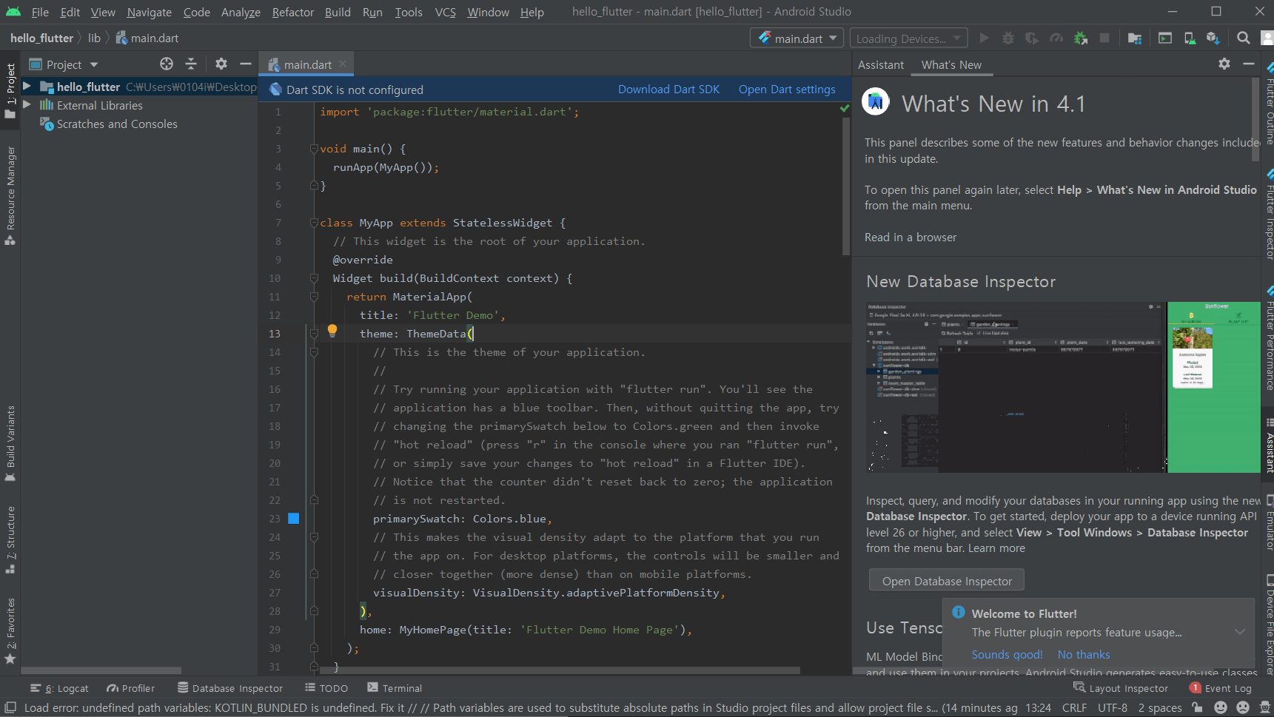Screen dimensions: 1274x717
Task: Click the inspector hat icon in status bar
Action: pos(1264,707)
